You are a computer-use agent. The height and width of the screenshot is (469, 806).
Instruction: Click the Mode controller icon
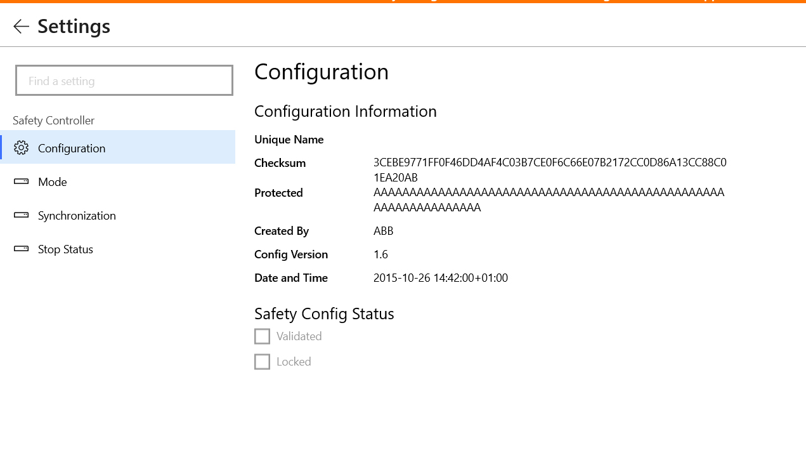tap(21, 182)
